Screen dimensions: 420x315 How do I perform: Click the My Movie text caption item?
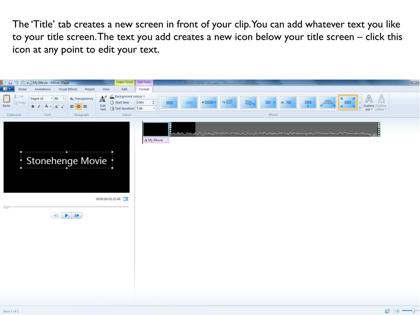coord(156,140)
